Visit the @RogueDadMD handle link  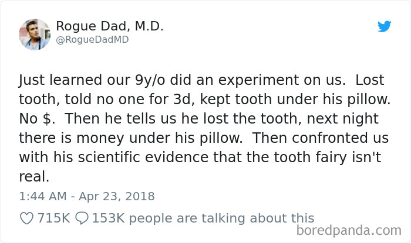click(92, 40)
